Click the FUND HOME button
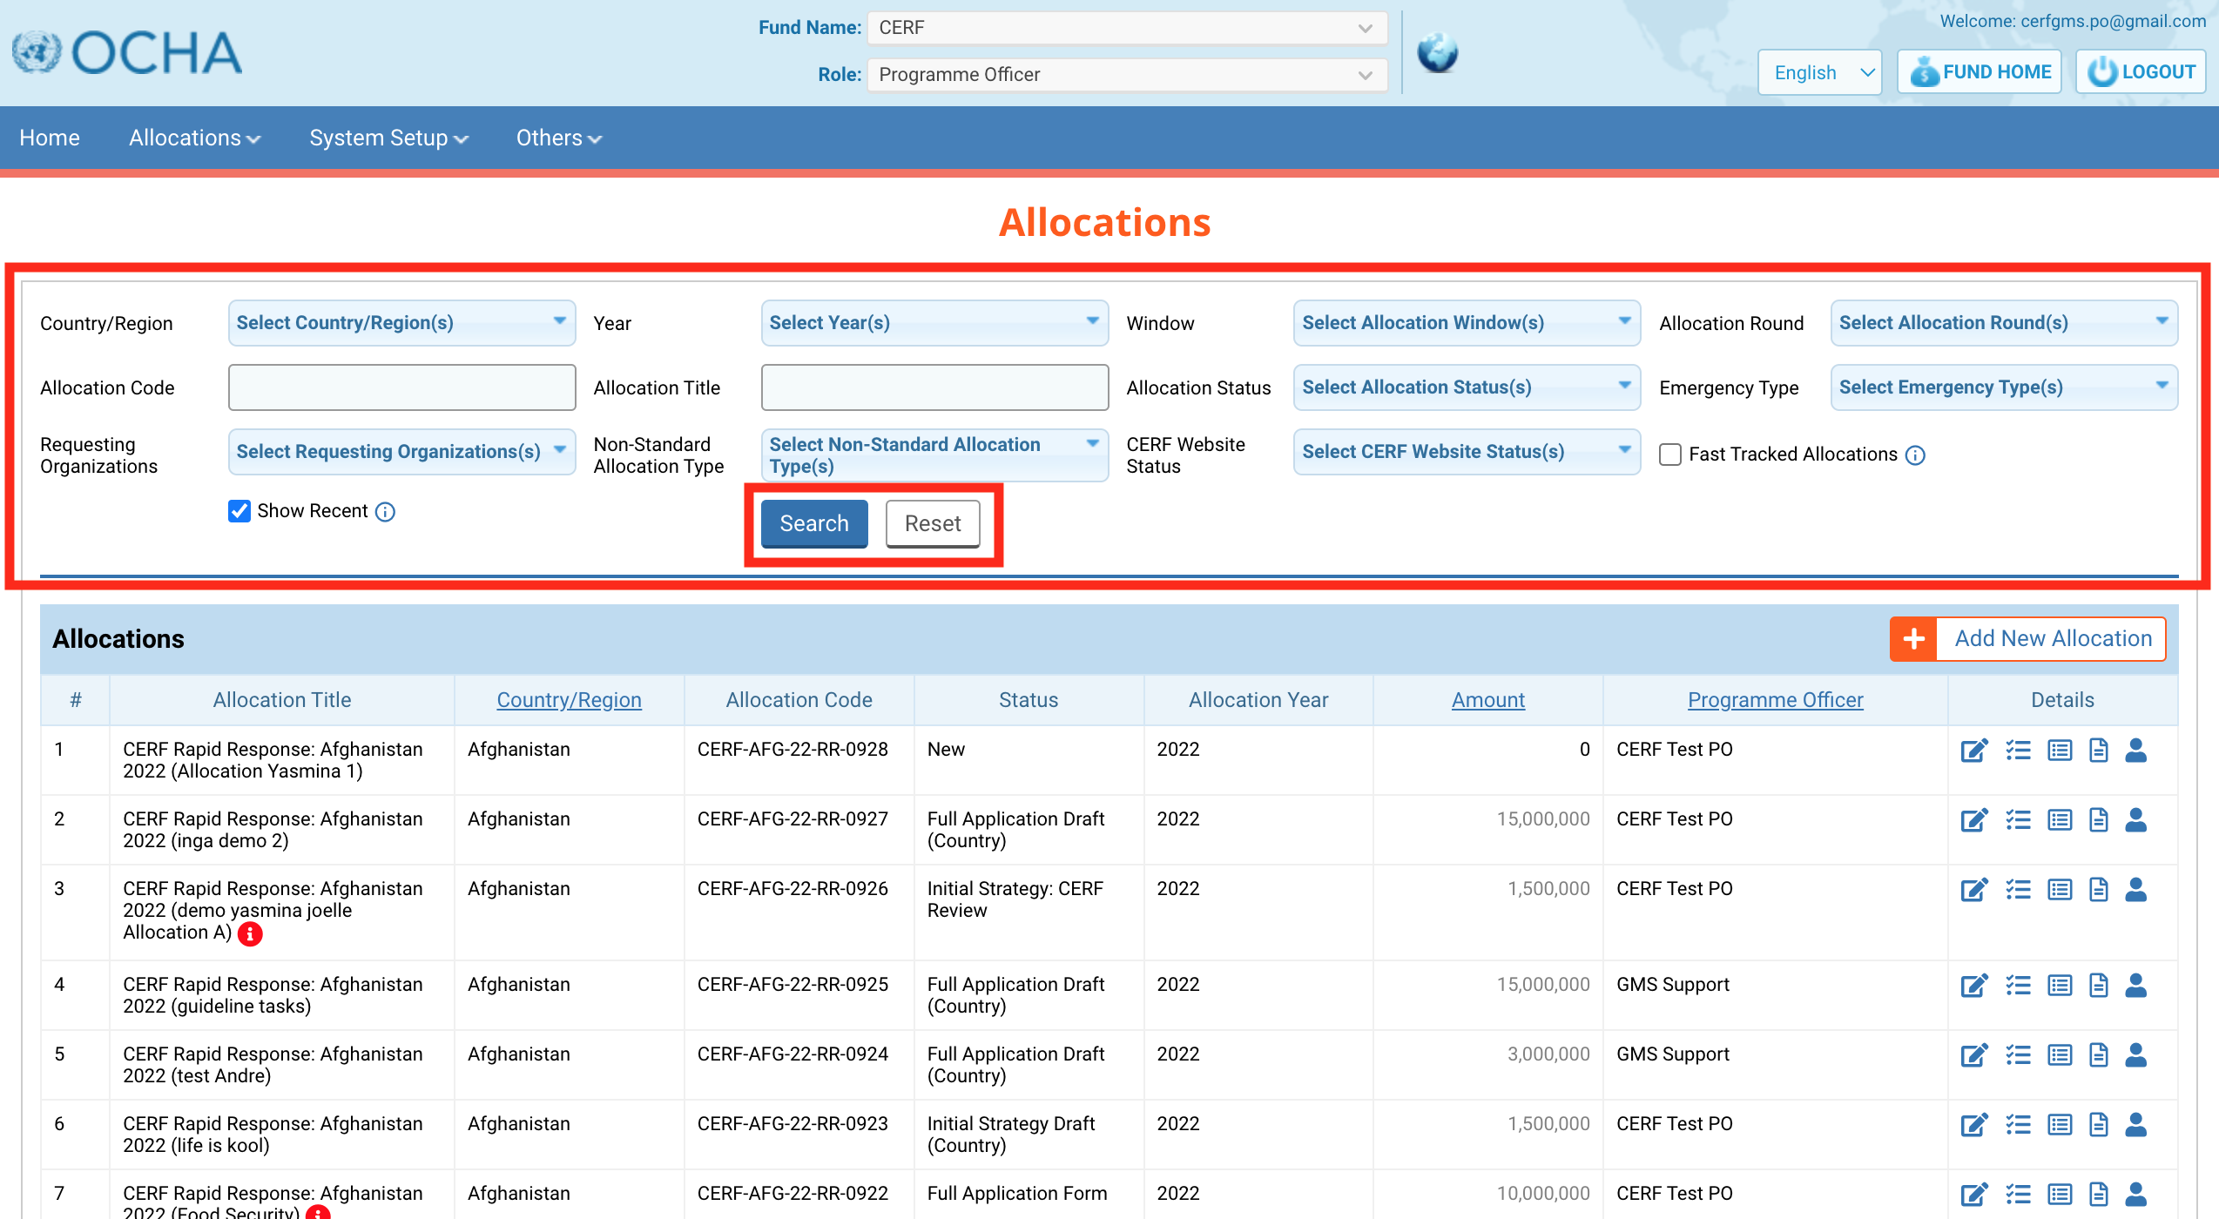Screen dimensions: 2219x1219 tap(1980, 72)
